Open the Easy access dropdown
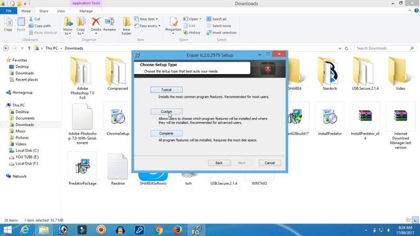The height and width of the screenshot is (236, 420). click(147, 26)
